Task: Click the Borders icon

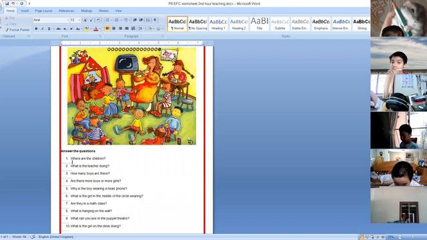Action: (x=159, y=29)
